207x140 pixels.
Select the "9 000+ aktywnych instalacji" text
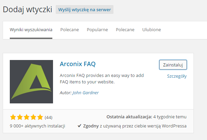pyautogui.click(x=37, y=126)
